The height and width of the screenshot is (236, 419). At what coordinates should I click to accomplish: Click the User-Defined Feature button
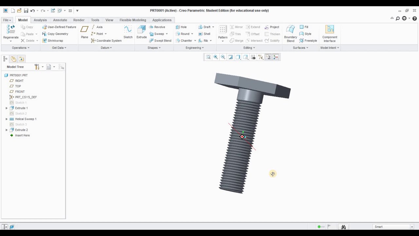59,27
